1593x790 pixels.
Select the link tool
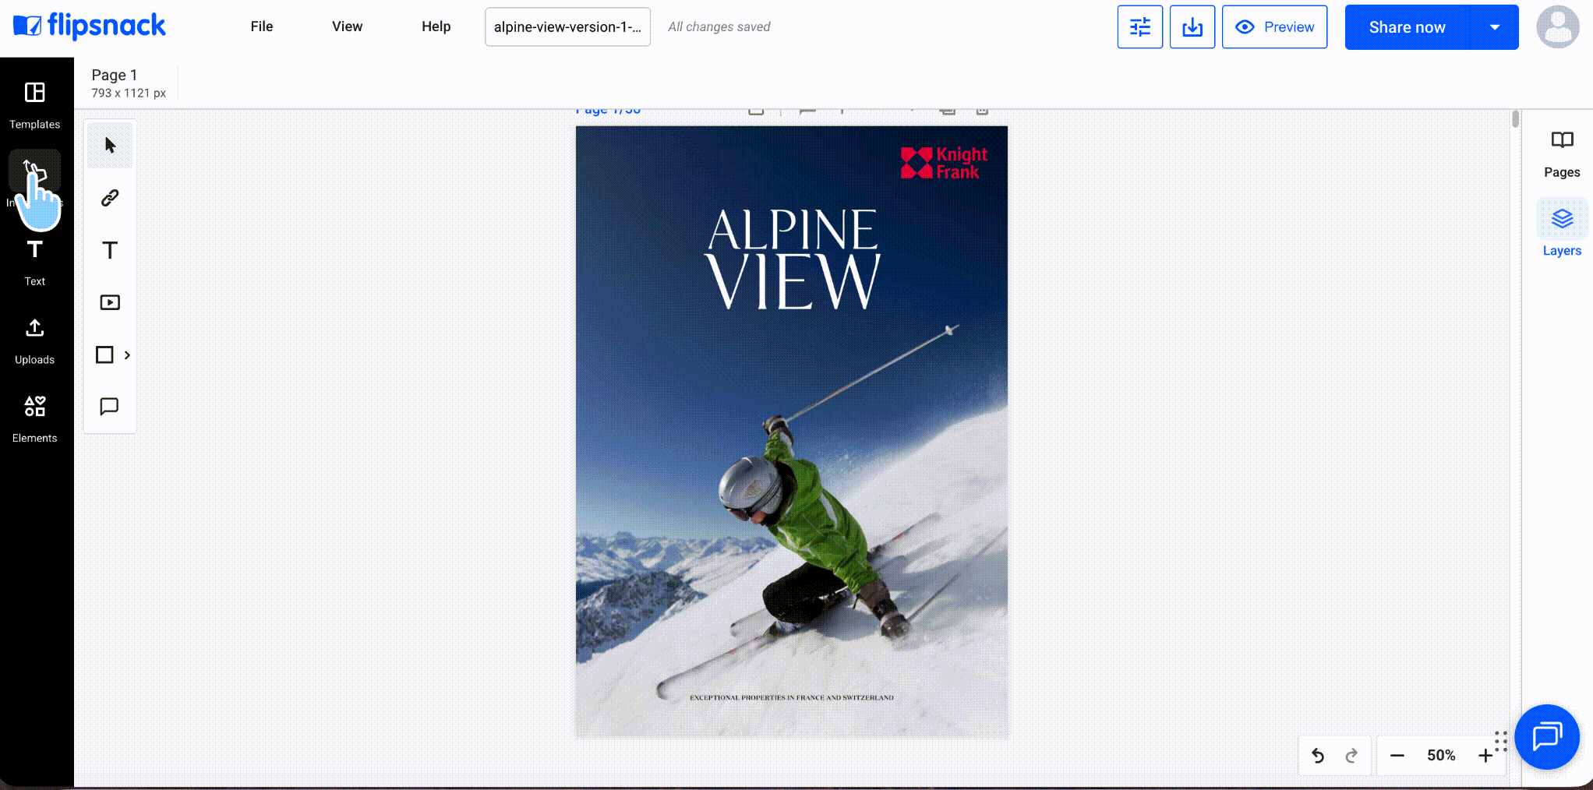(110, 198)
